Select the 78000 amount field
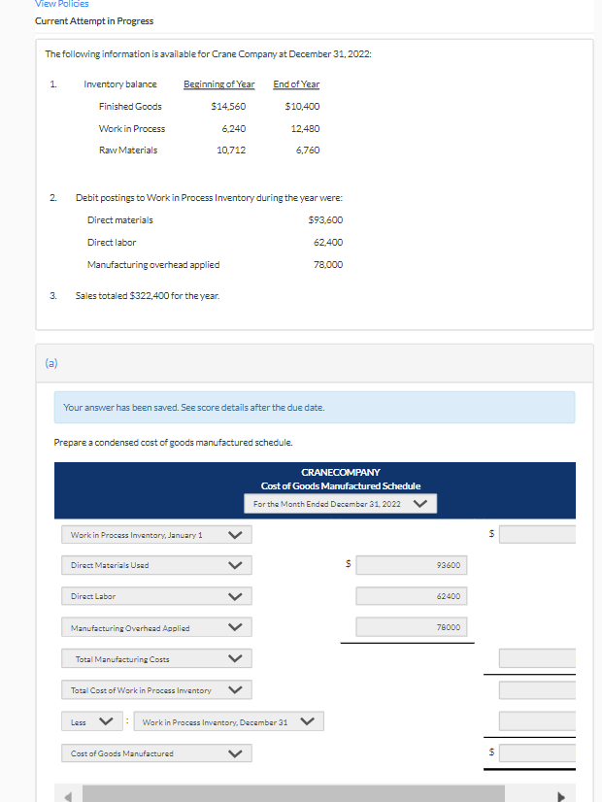Viewport: 602px width, 802px height. pyautogui.click(x=412, y=627)
